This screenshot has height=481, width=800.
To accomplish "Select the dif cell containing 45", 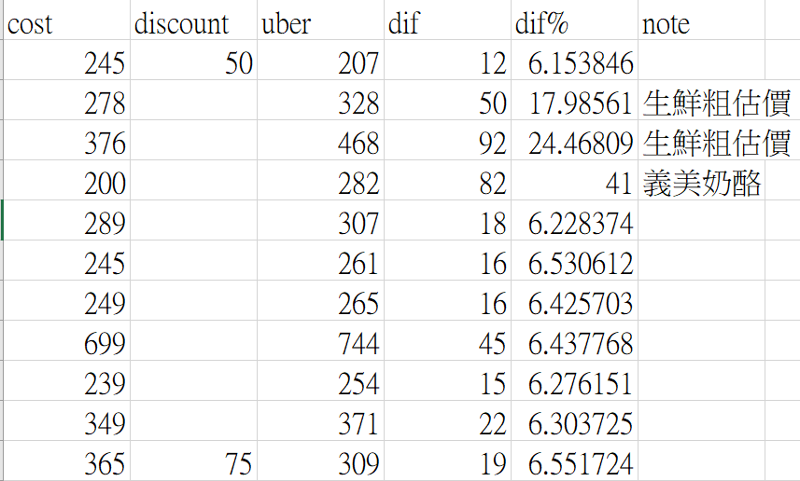I will (447, 344).
